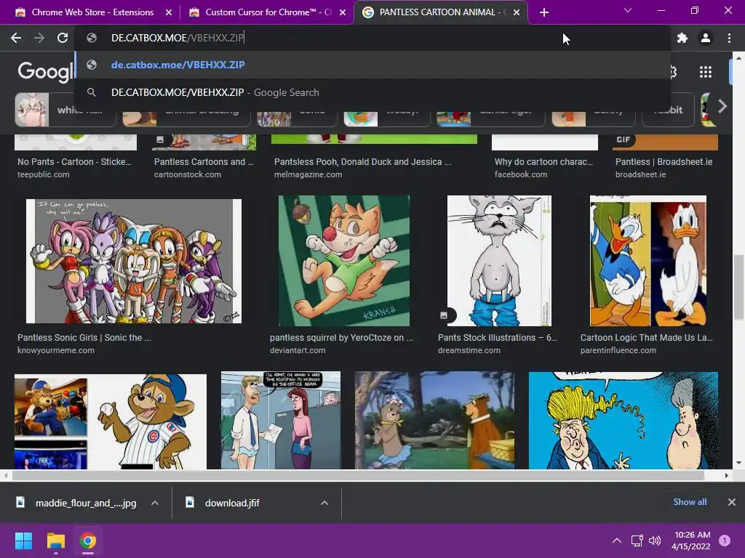
Task: Click the deviantart.com source text
Action: tap(298, 351)
